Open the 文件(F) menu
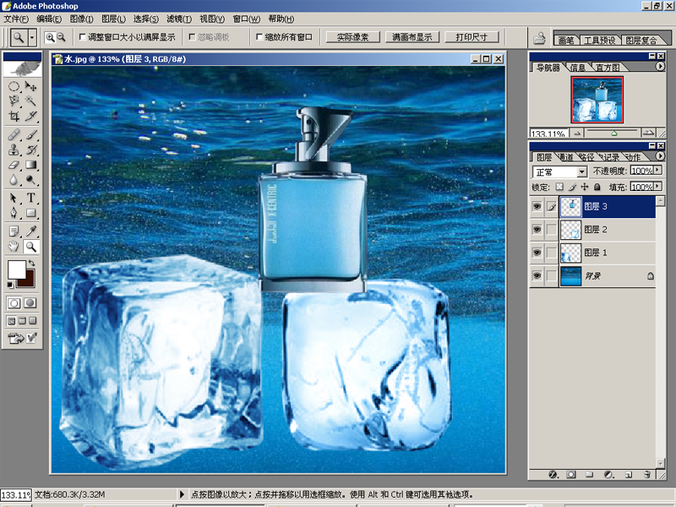Image resolution: width=676 pixels, height=507 pixels. click(x=16, y=19)
